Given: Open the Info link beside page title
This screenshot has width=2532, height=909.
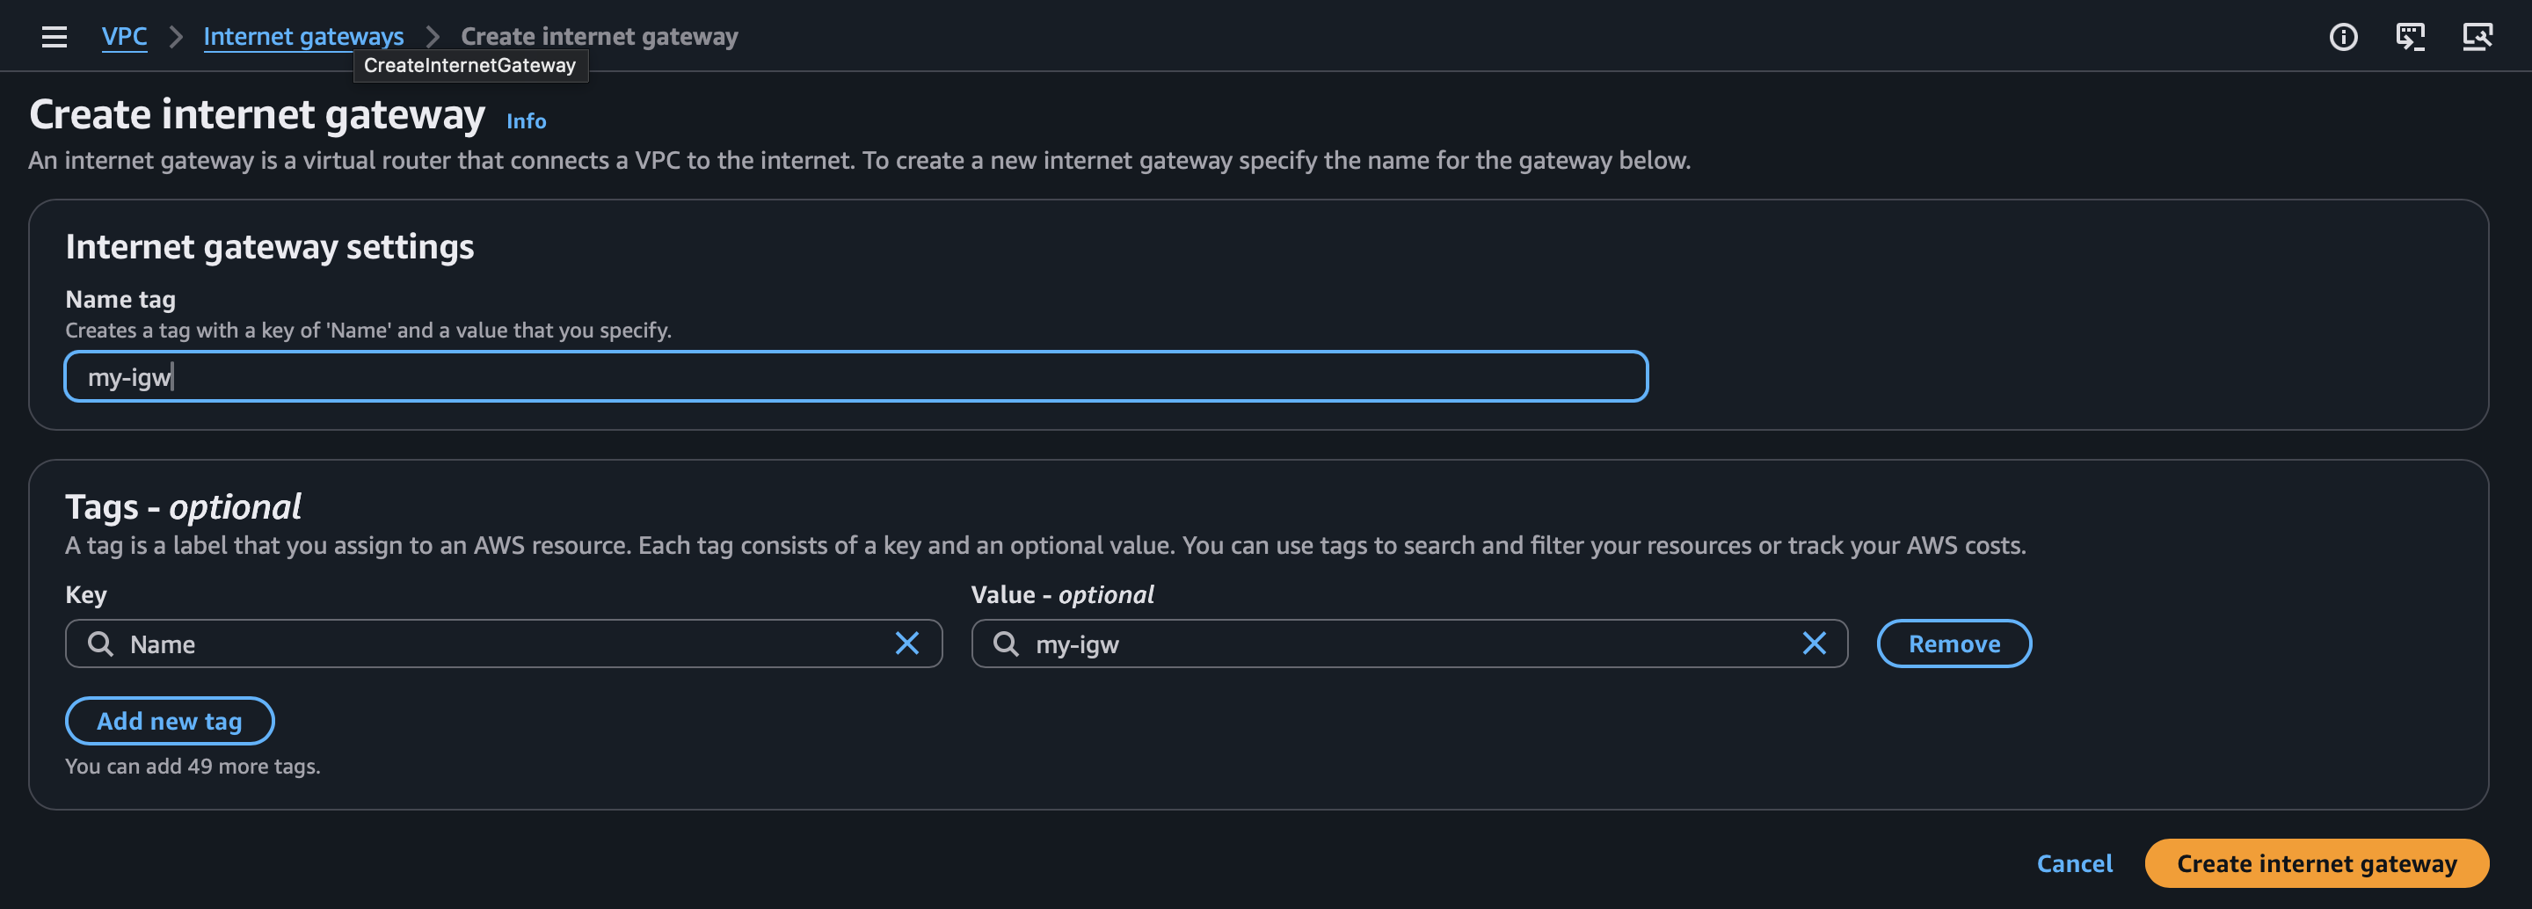Looking at the screenshot, I should tap(526, 120).
